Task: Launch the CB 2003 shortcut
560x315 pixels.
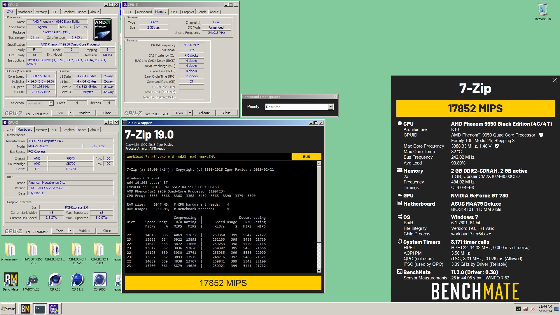Action: [x=99, y=282]
